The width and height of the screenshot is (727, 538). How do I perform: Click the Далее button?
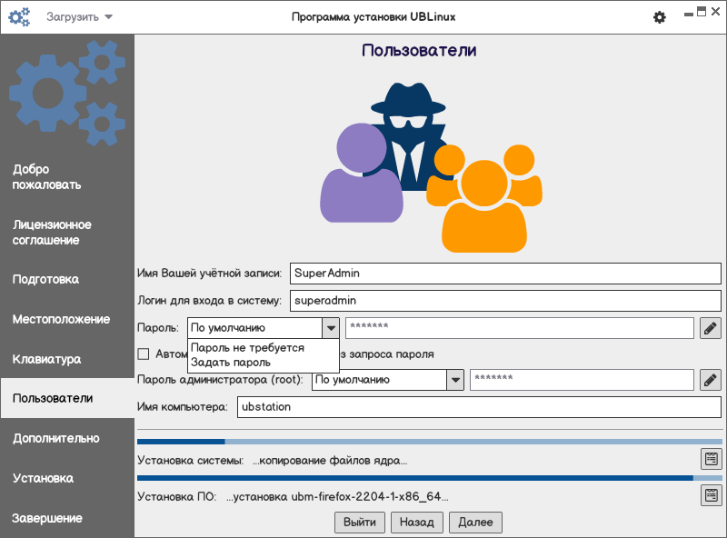(475, 523)
